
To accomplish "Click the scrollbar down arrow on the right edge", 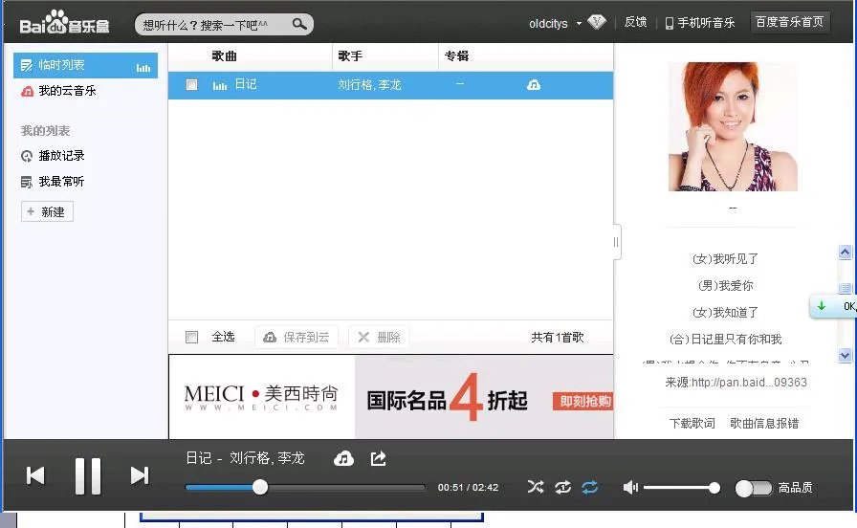I will (x=845, y=355).
